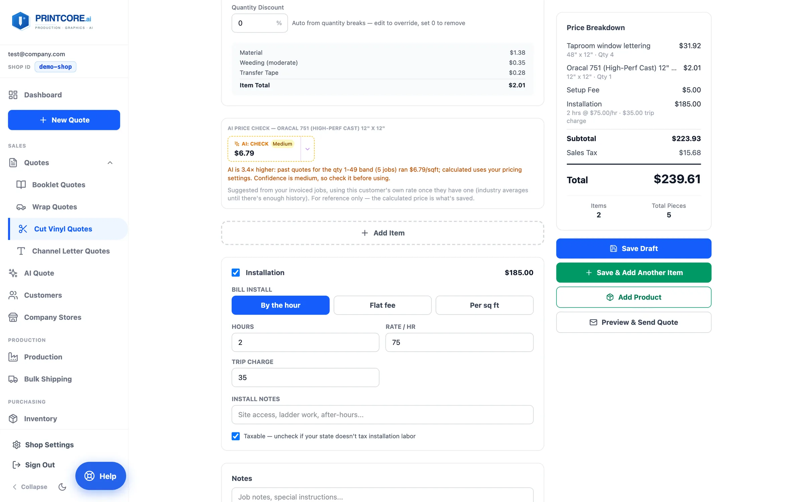804x502 pixels.
Task: Open the Help widget
Action: tap(100, 476)
